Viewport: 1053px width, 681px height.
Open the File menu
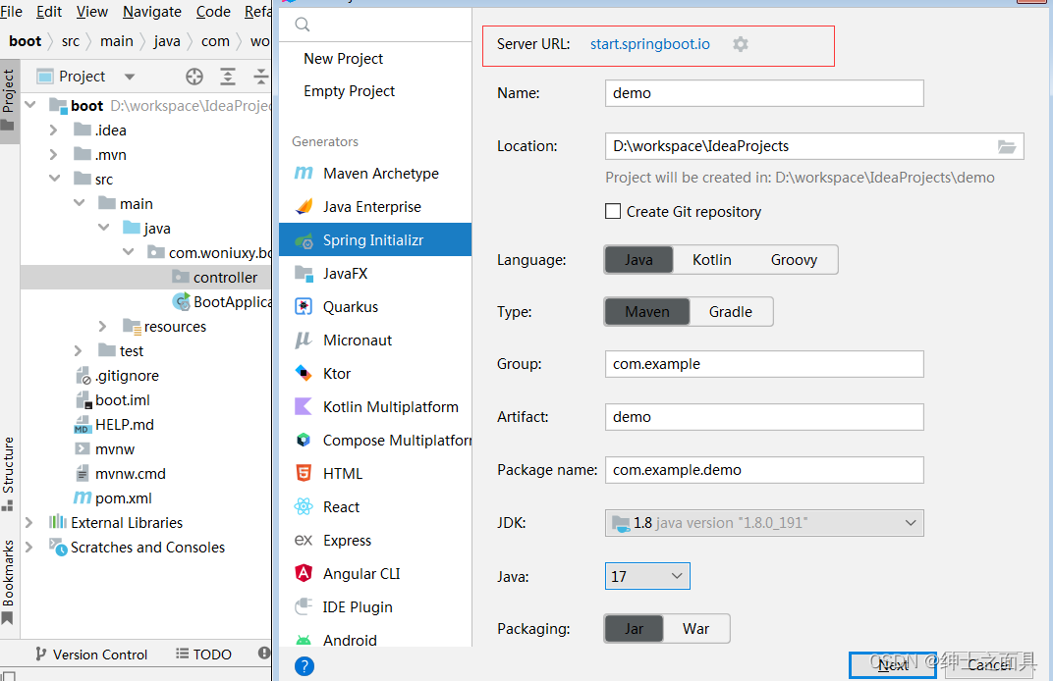point(11,12)
